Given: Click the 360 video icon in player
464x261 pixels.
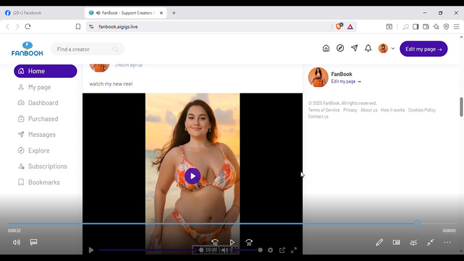Looking at the screenshot, I should tap(414, 242).
